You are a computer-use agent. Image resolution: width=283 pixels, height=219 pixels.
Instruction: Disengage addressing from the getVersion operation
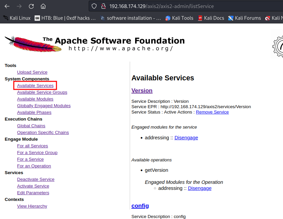tap(200, 188)
